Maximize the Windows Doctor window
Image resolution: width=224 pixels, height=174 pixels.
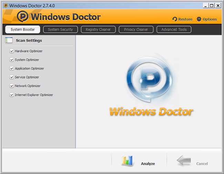[x=212, y=6]
